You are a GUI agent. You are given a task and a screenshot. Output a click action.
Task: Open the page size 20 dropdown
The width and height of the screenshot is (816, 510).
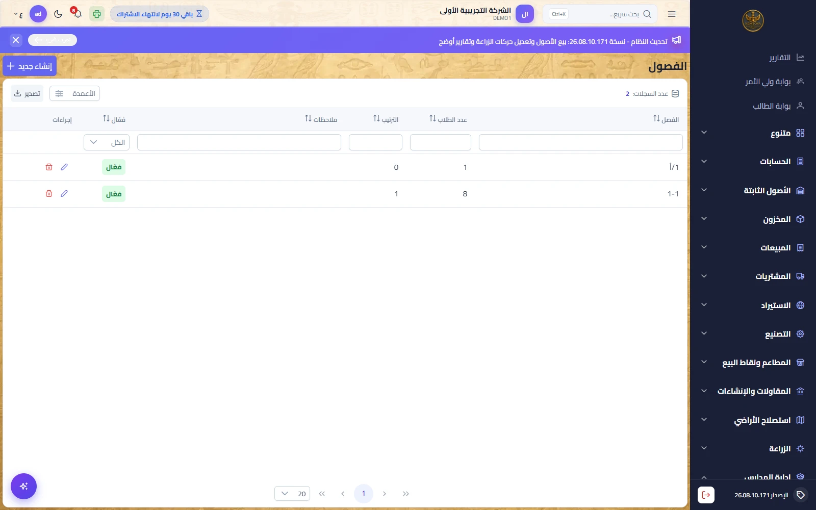292,494
